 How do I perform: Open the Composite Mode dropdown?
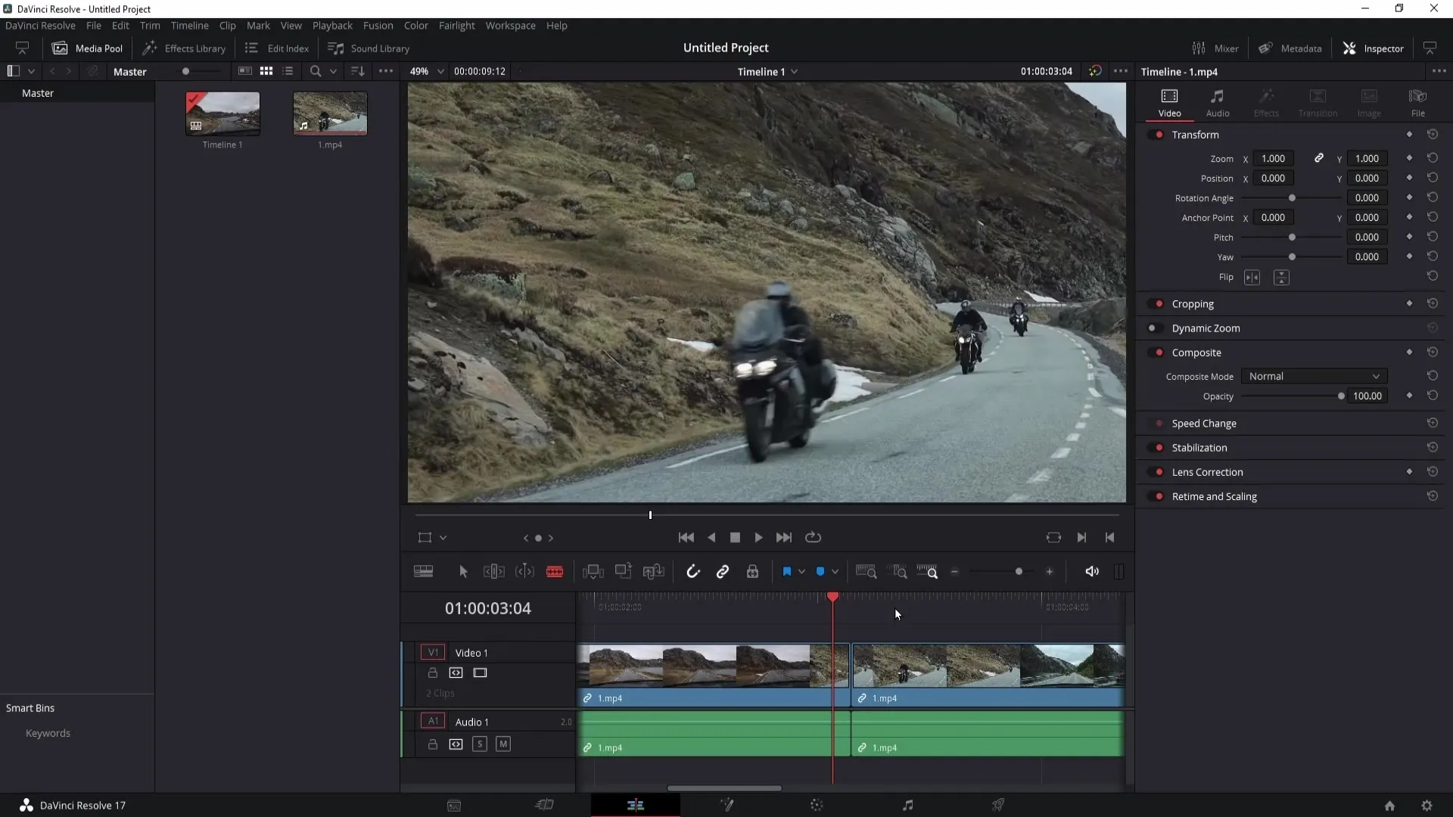point(1312,375)
